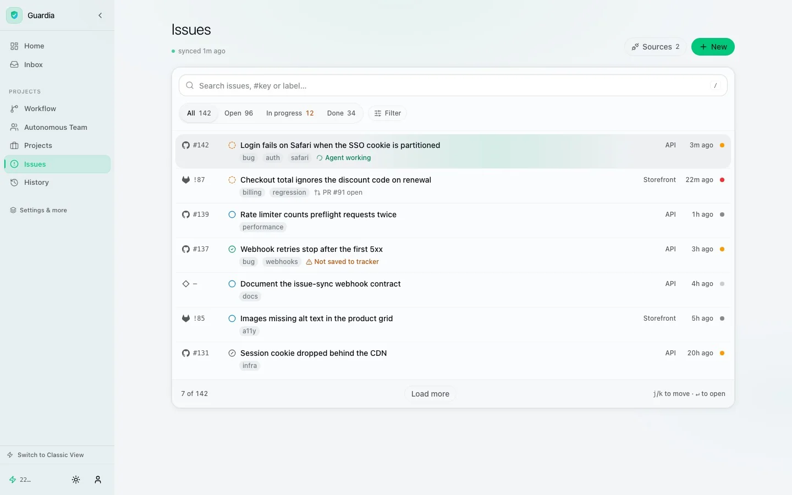The width and height of the screenshot is (792, 495).
Task: Open the user profile icon
Action: pyautogui.click(x=98, y=480)
